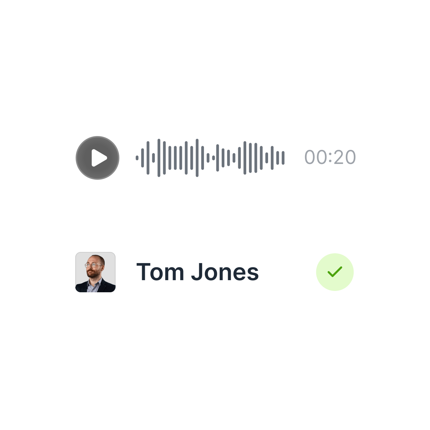This screenshot has height=430, width=430.
Task: Seek to the tall bars near waveform end
Action: [x=250, y=158]
